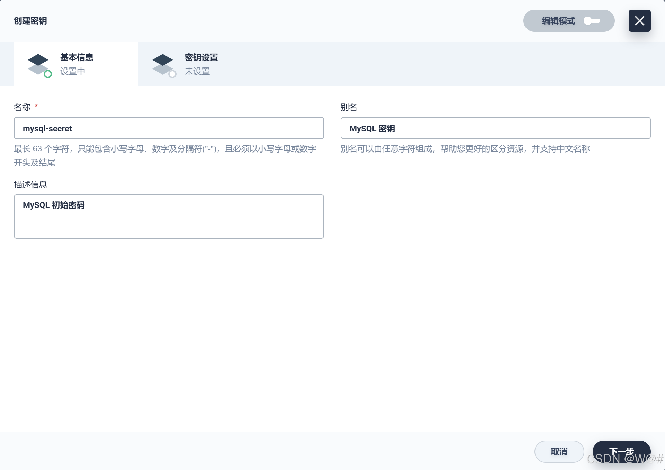Click the 最长 63 个字符 hint text
The width and height of the screenshot is (665, 470).
click(x=165, y=156)
